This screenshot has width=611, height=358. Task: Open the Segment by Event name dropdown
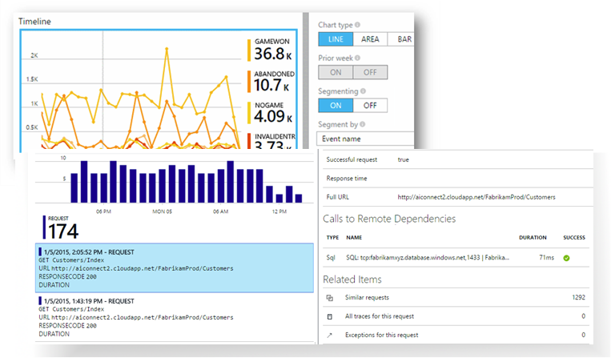tap(365, 139)
